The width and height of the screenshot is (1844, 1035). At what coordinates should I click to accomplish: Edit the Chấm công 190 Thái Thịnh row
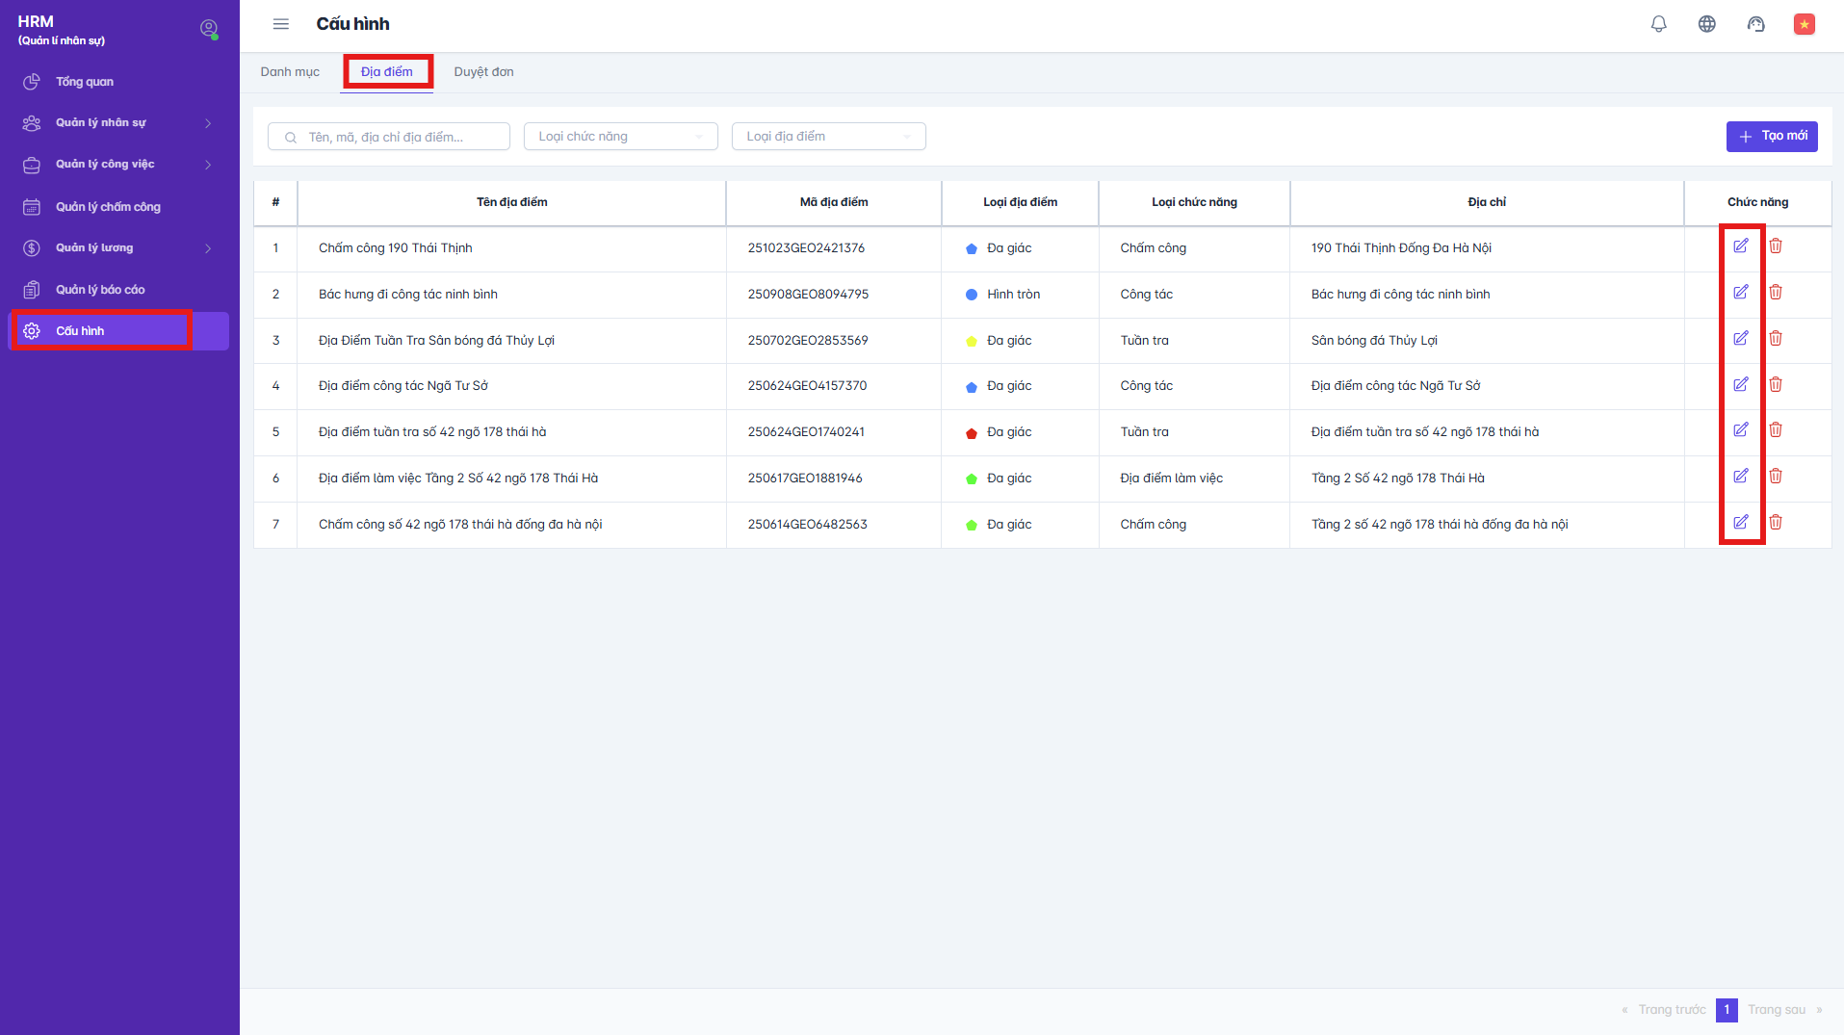[x=1740, y=246]
